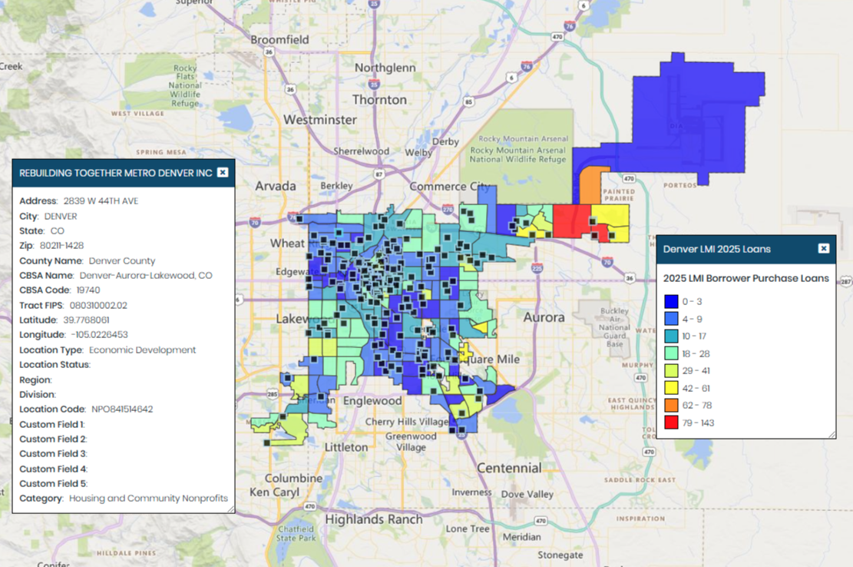Screen dimensions: 853x567
Task: Close the Rebuilding Together Metro Denver popup
Action: point(223,173)
